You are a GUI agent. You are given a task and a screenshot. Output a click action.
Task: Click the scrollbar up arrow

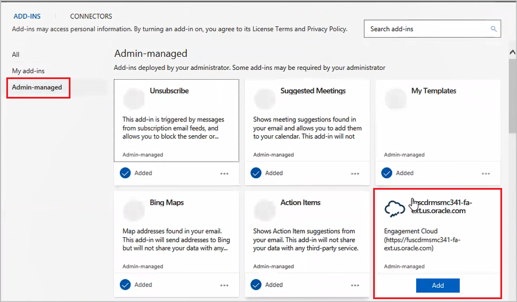click(x=512, y=52)
